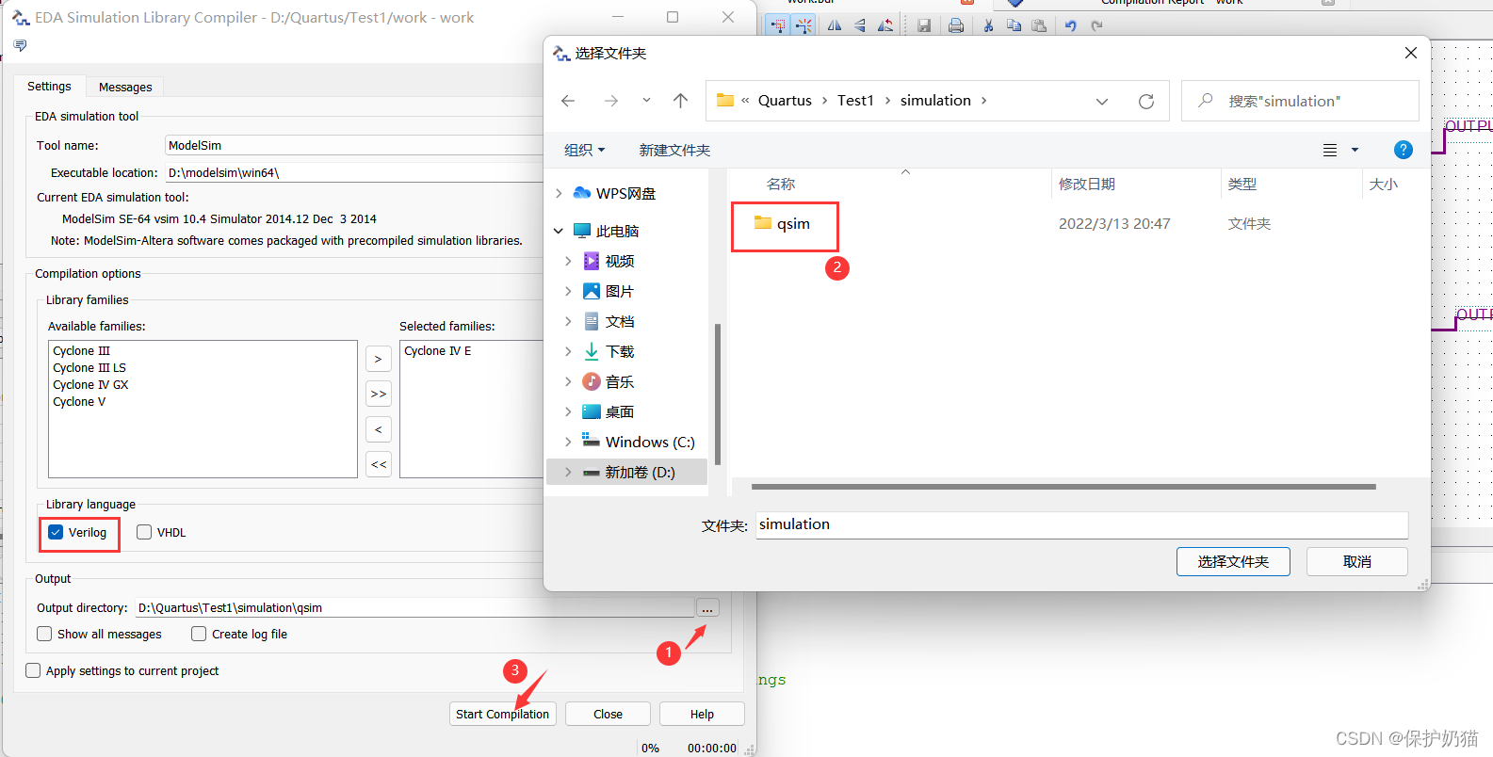Viewport: 1493px width, 757px height.
Task: Open address bar history dropdown
Action: 1102,101
